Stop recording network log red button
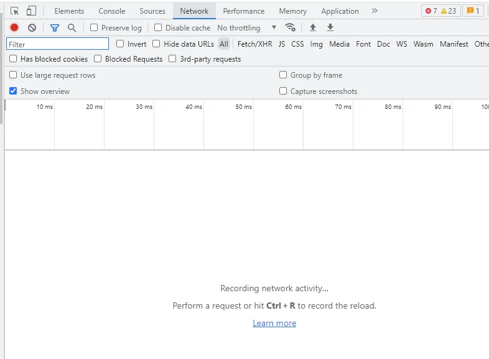This screenshot has height=359, width=489. 14,28
